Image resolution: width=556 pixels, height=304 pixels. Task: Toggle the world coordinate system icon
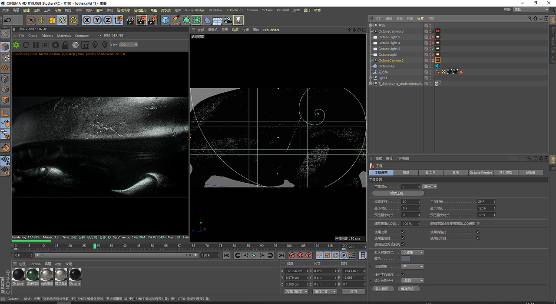click(118, 20)
